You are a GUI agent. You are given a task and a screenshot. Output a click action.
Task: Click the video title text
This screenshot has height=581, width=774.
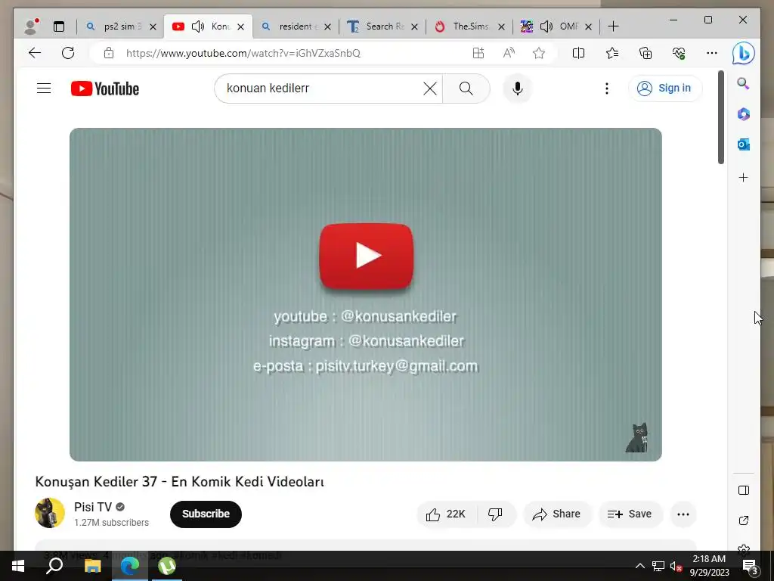point(180,482)
